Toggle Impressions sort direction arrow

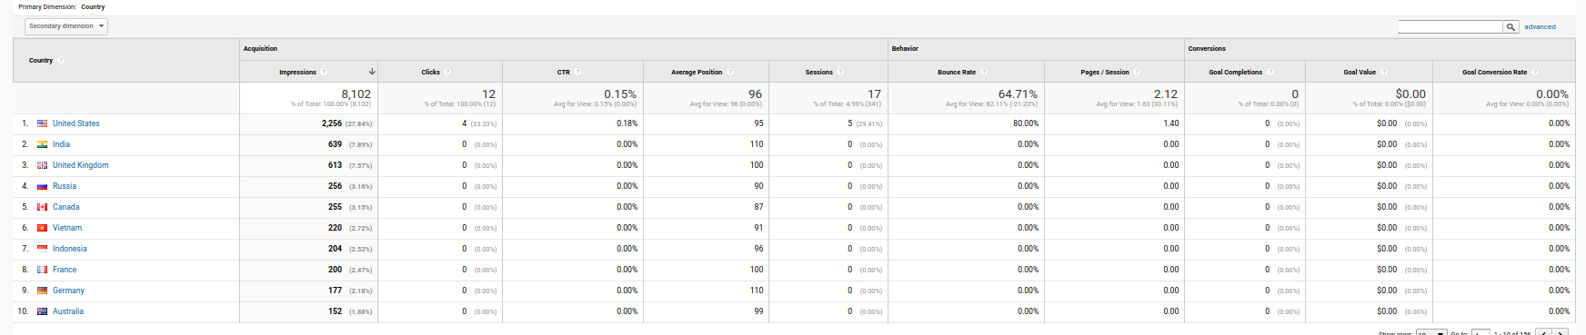pos(372,72)
